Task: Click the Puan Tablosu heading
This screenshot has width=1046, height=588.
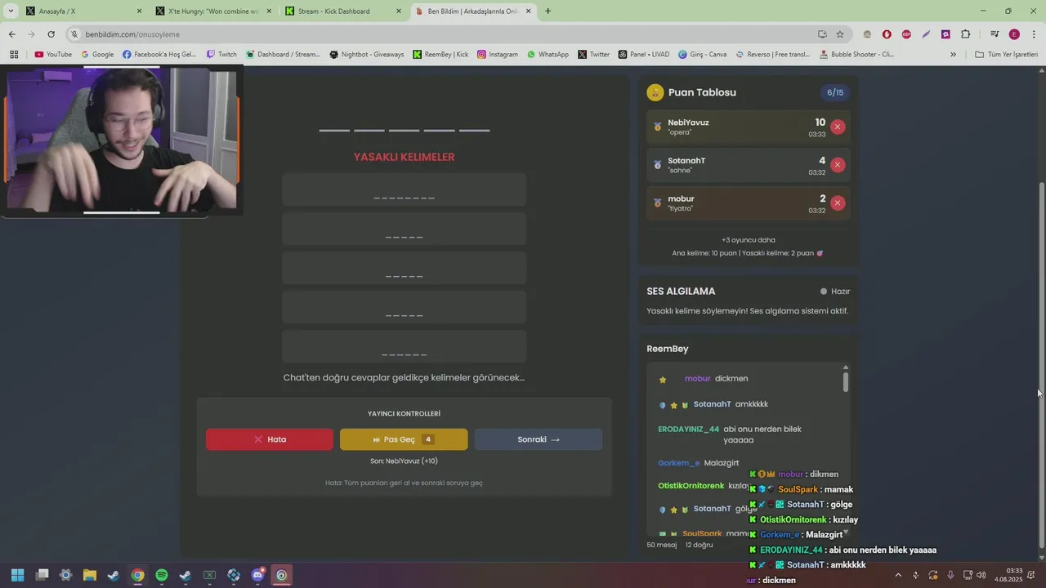Action: [702, 92]
